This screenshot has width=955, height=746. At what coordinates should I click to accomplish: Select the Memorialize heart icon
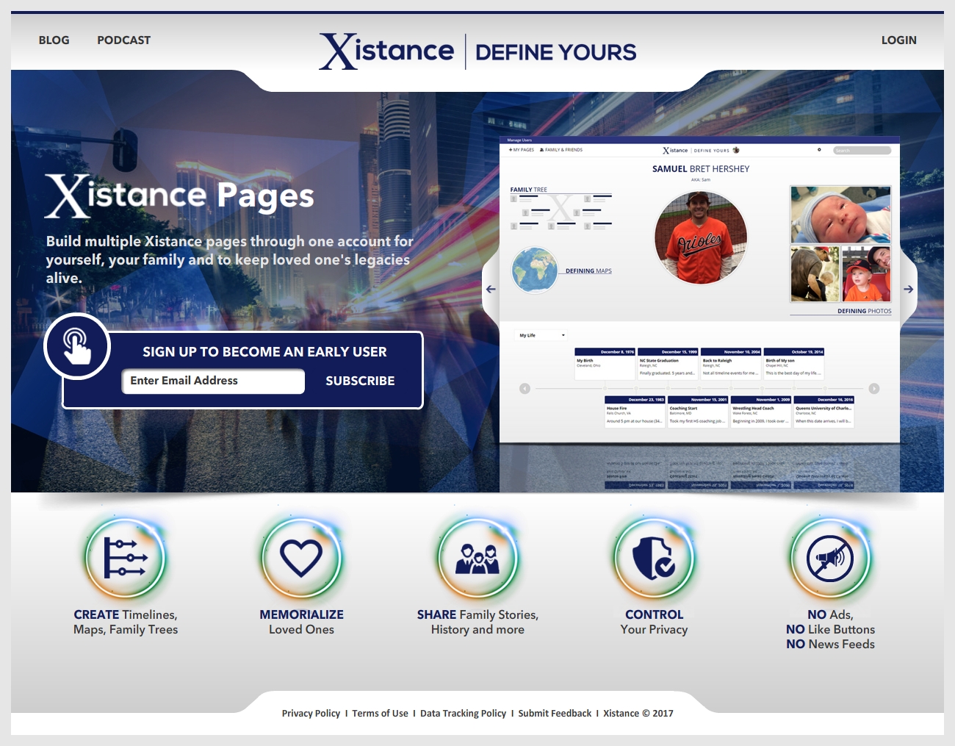tap(301, 558)
